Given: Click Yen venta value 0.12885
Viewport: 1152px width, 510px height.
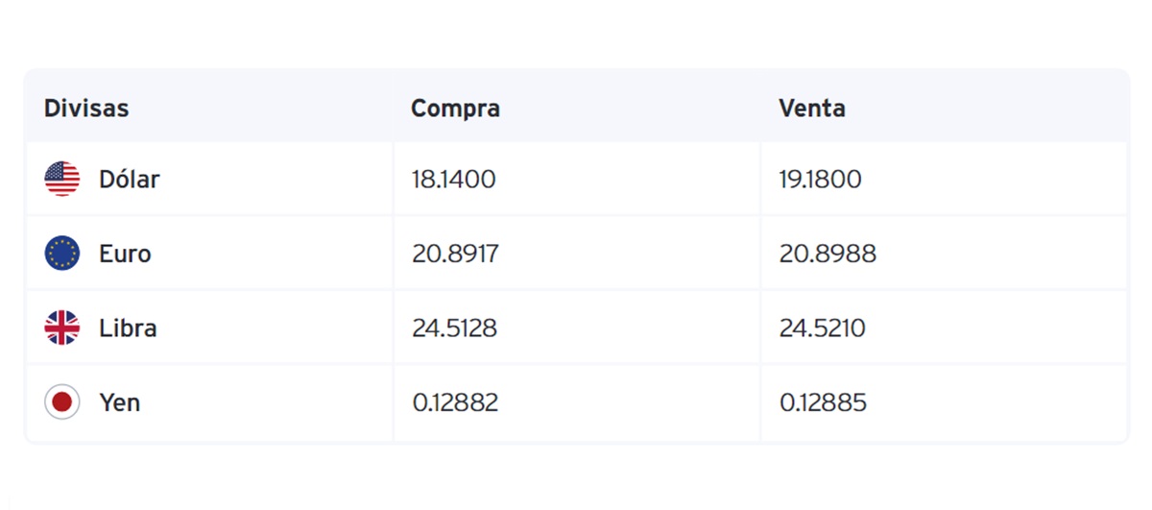Looking at the screenshot, I should [823, 402].
